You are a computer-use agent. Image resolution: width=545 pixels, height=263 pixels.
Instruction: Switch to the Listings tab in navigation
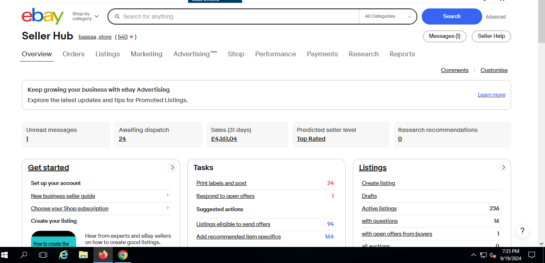click(x=108, y=54)
